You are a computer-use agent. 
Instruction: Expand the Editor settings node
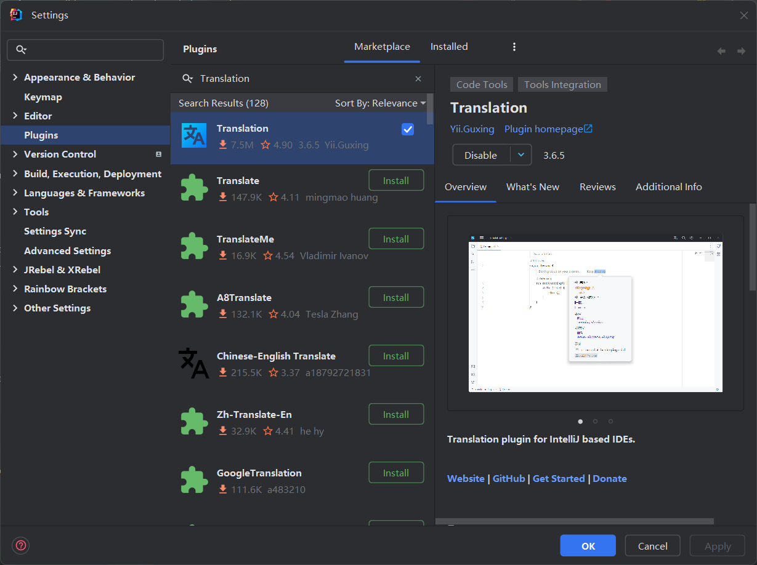[15, 116]
